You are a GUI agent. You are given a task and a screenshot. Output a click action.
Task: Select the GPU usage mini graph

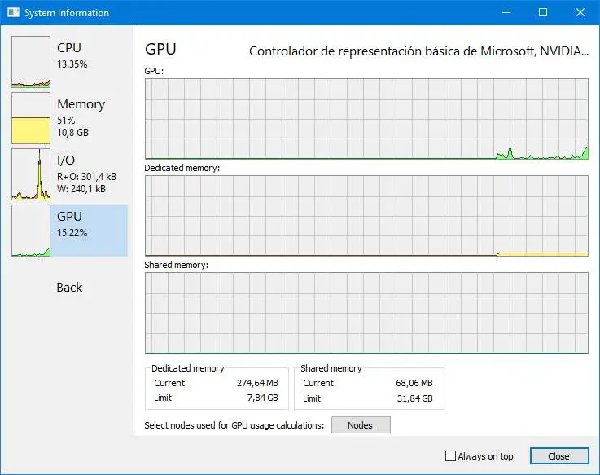pos(31,231)
